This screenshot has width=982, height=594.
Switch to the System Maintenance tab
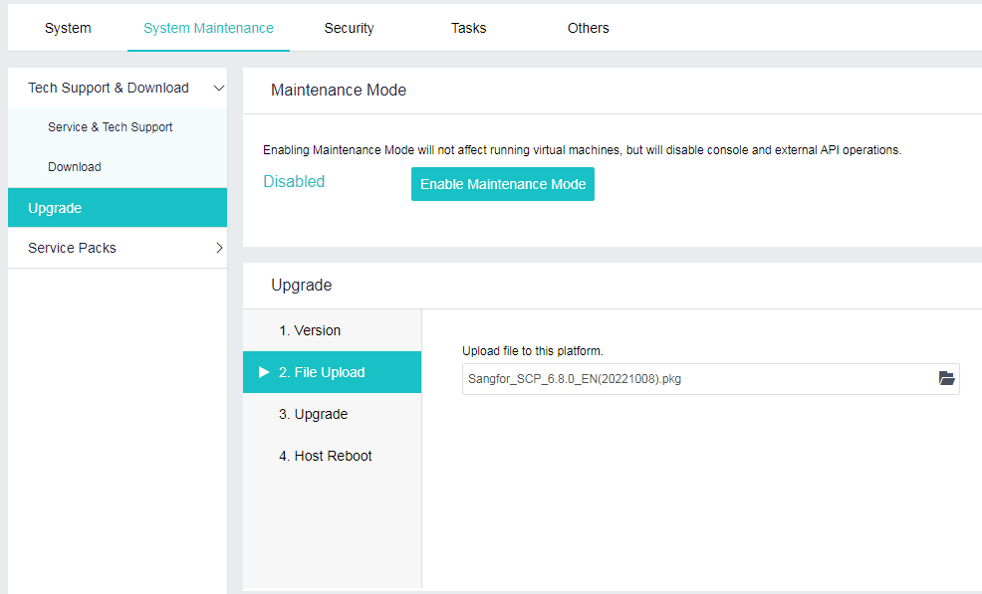[x=208, y=28]
